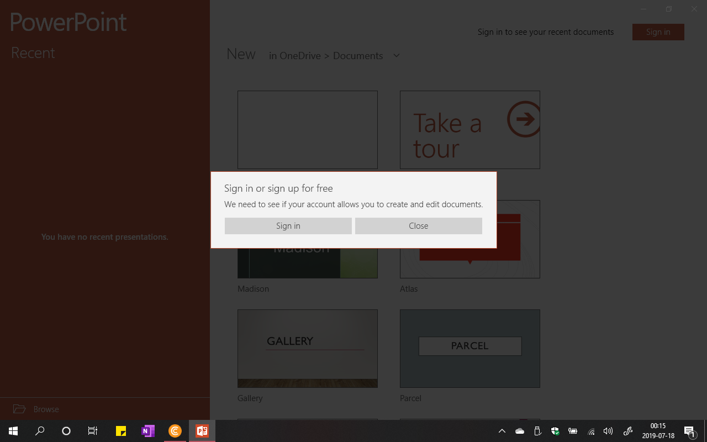Screen dimensions: 707x442
Task: Open Cortana circle icon on taskbar
Action: (66, 431)
